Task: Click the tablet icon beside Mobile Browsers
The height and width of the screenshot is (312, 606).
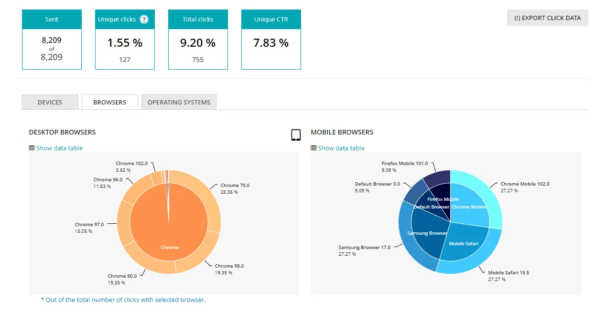Action: click(x=296, y=135)
